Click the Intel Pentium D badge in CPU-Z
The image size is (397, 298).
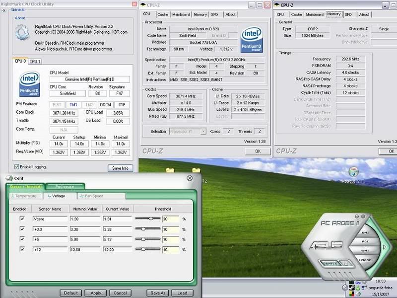252,40
